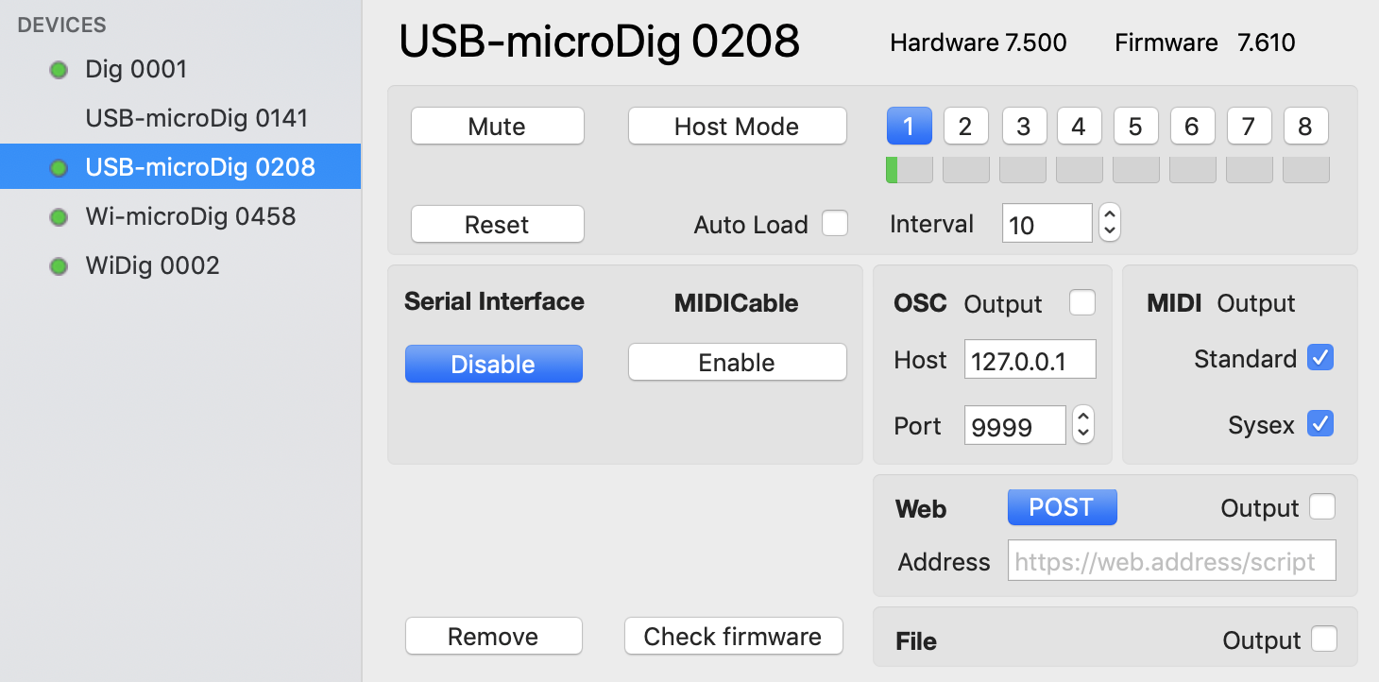
Task: Toggle the Auto Load checkbox
Action: (x=835, y=223)
